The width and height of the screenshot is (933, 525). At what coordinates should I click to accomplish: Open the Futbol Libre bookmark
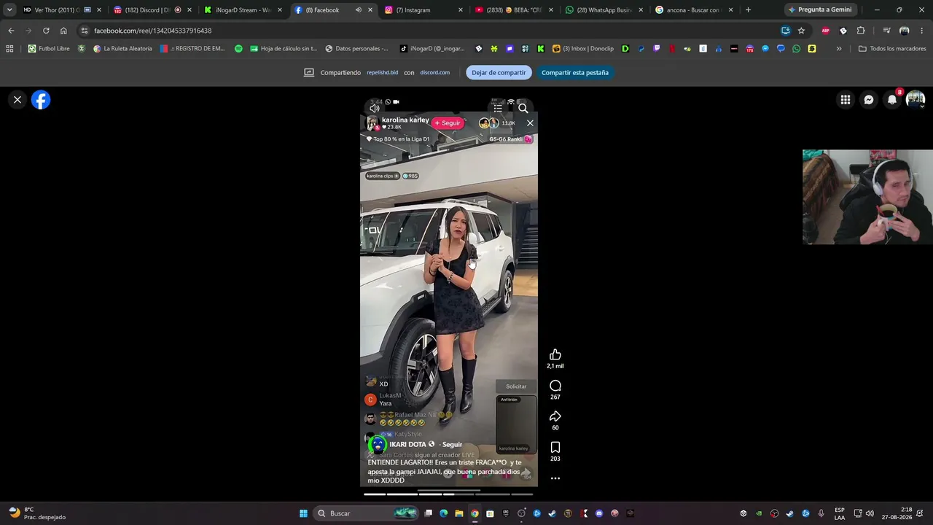coord(49,49)
